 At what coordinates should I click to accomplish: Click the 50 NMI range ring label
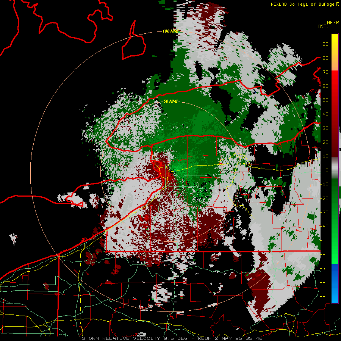click(x=170, y=101)
